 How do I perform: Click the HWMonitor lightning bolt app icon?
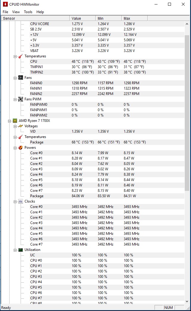[5, 4]
